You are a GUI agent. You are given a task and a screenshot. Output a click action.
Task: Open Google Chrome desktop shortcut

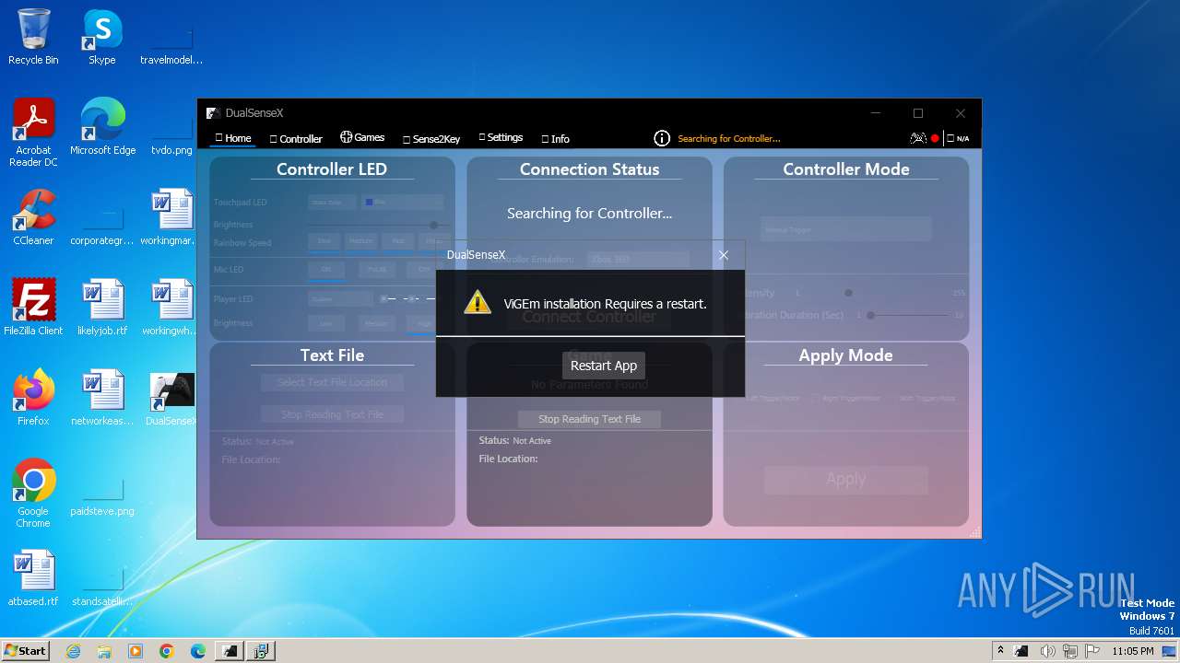[x=33, y=494]
